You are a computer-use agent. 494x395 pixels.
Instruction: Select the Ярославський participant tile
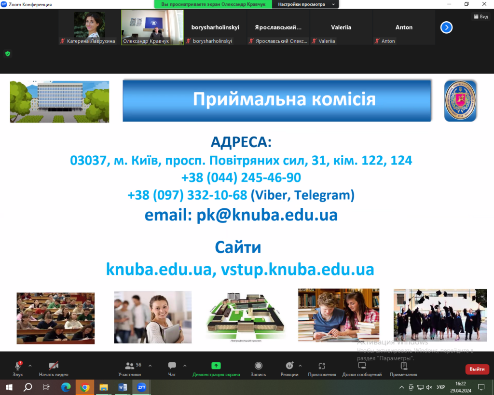click(278, 27)
